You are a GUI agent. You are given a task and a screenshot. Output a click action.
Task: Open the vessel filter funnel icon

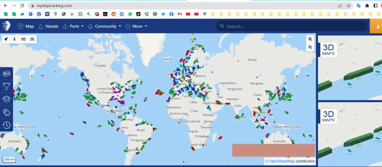(x=6, y=86)
